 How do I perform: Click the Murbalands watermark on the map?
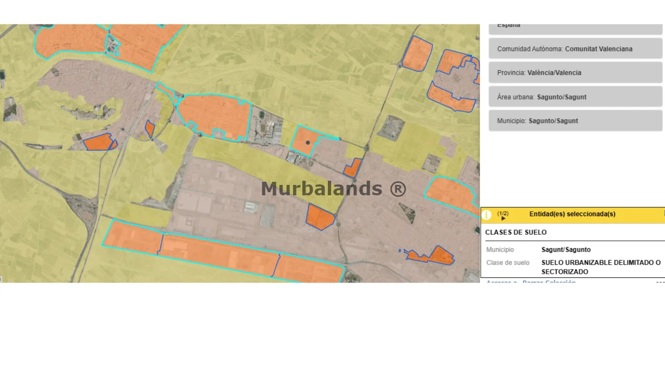pyautogui.click(x=333, y=189)
